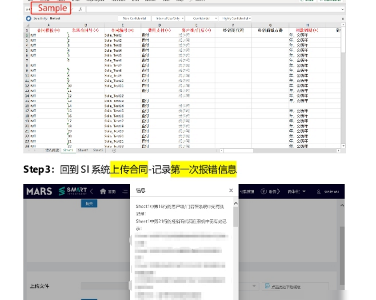Click the Smart Investment logo
The height and width of the screenshot is (300, 376).
72,191
